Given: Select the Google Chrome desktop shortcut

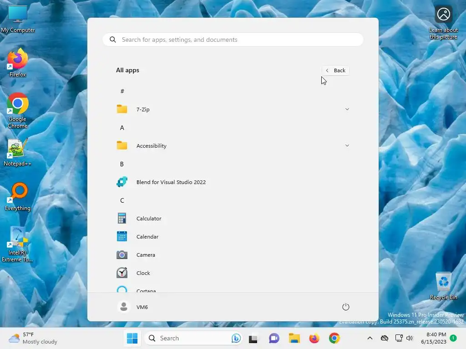Looking at the screenshot, I should click(18, 110).
